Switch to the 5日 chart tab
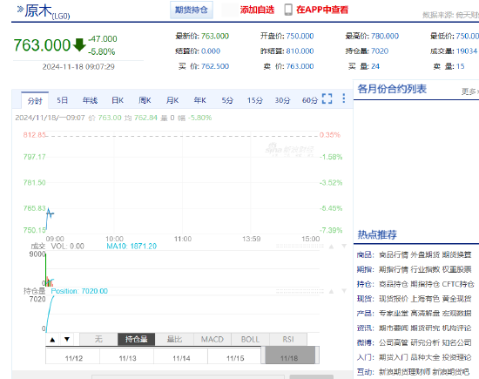The image size is (479, 379). point(63,100)
